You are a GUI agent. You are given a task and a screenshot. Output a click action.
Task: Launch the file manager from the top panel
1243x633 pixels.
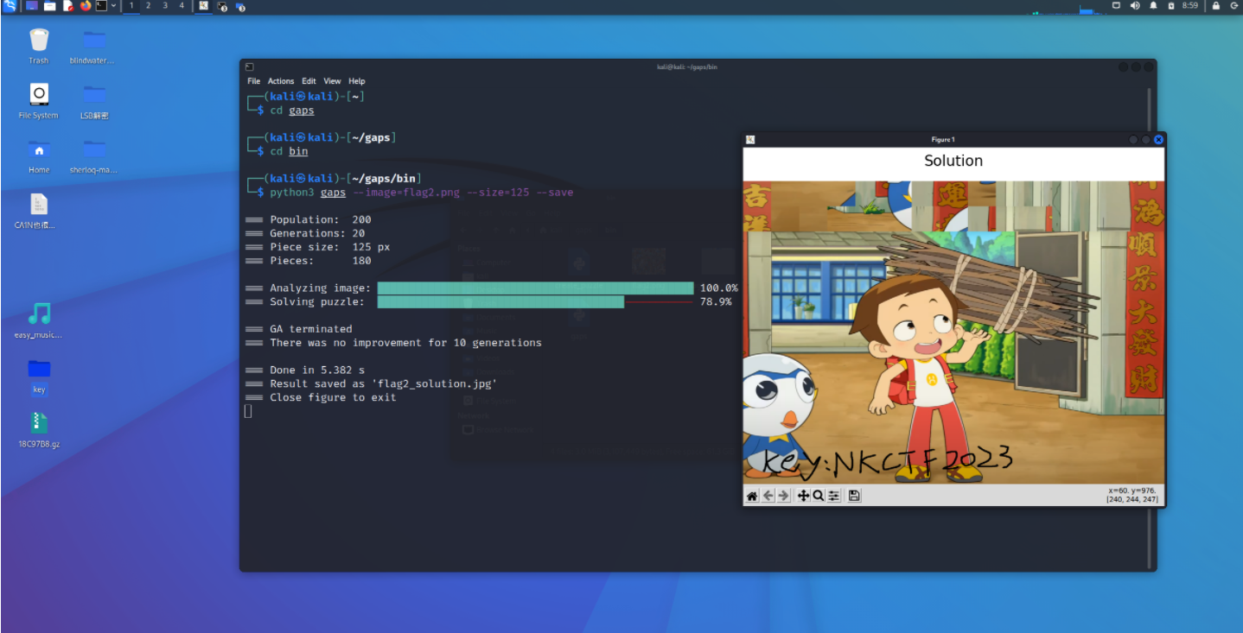coord(50,5)
